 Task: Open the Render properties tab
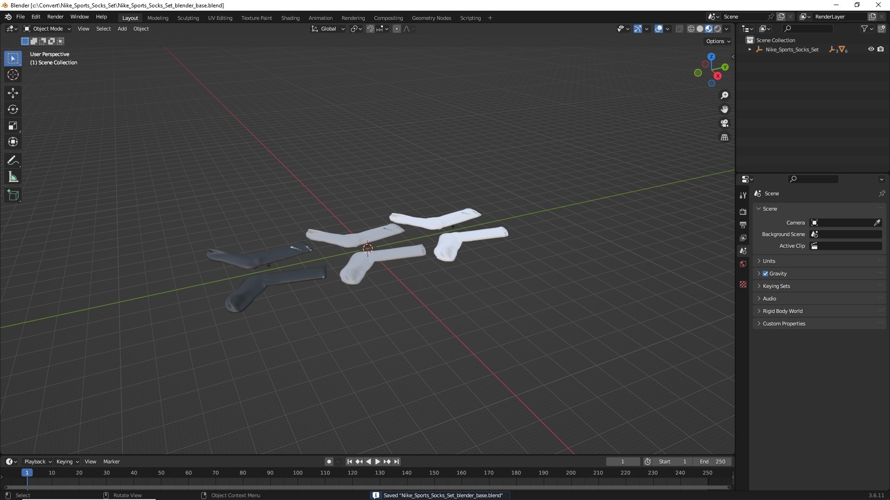[743, 212]
